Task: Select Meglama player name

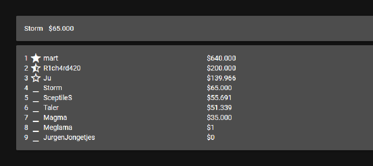Action: coord(58,128)
